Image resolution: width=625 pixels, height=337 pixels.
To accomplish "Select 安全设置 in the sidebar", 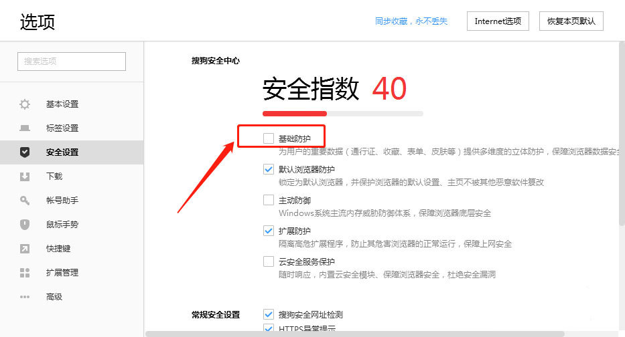I will 72,152.
